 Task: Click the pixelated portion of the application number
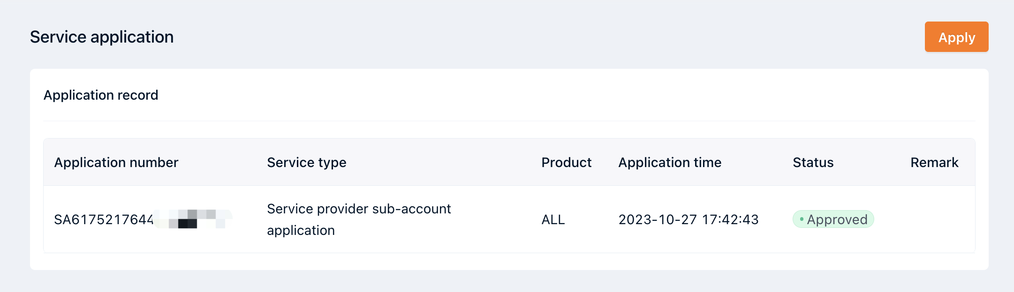pyautogui.click(x=193, y=219)
